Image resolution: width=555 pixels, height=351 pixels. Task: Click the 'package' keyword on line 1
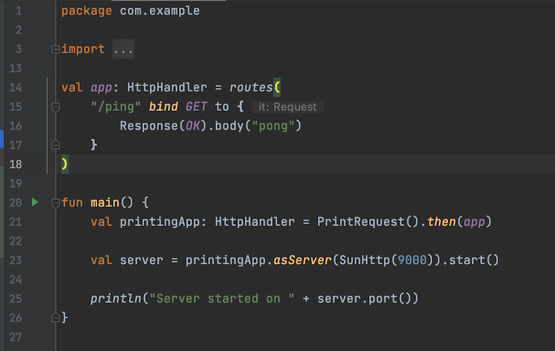86,11
